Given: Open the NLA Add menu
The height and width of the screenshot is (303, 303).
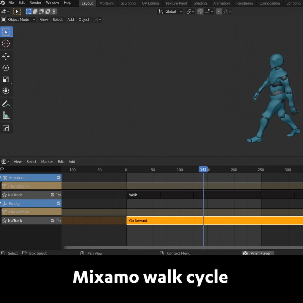Looking at the screenshot, I should (72, 162).
